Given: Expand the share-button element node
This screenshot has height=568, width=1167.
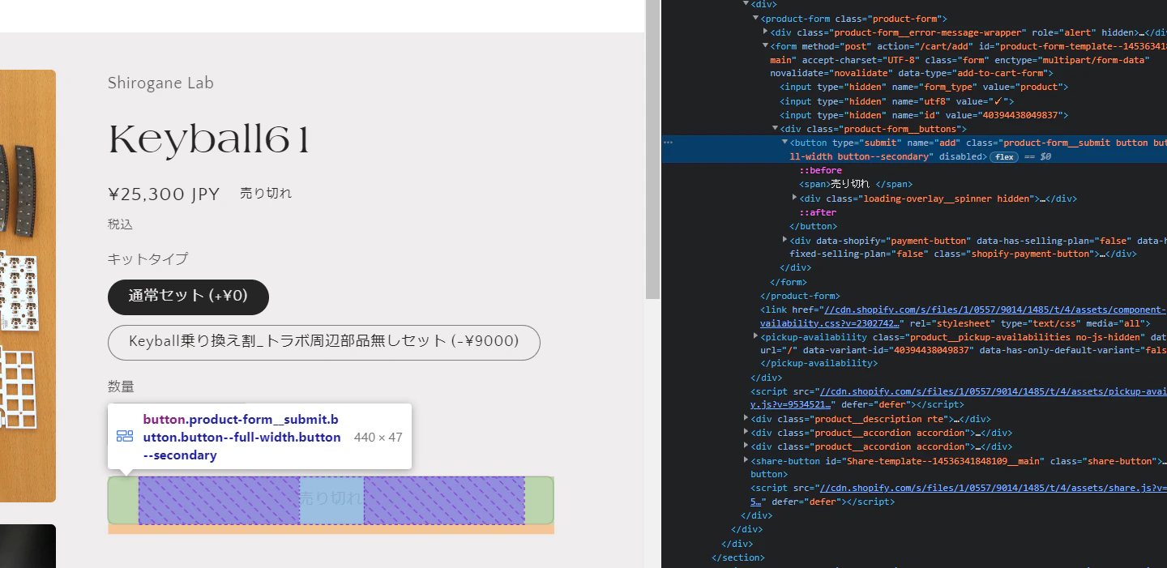Looking at the screenshot, I should coord(746,460).
